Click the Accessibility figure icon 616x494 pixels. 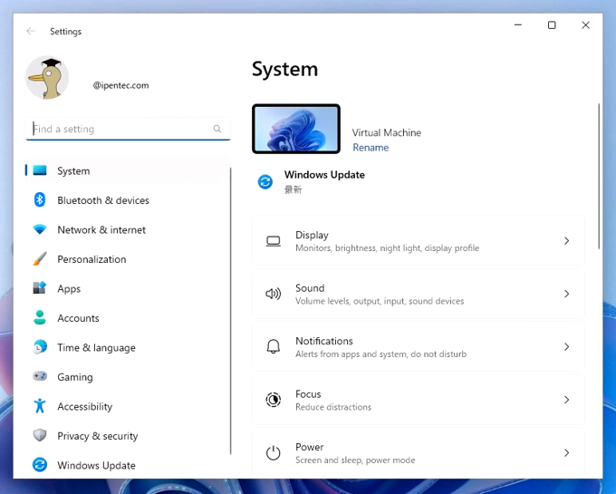point(40,405)
